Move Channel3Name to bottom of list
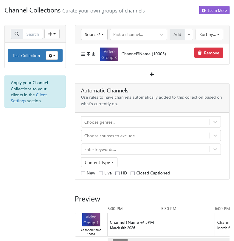 (93, 54)
